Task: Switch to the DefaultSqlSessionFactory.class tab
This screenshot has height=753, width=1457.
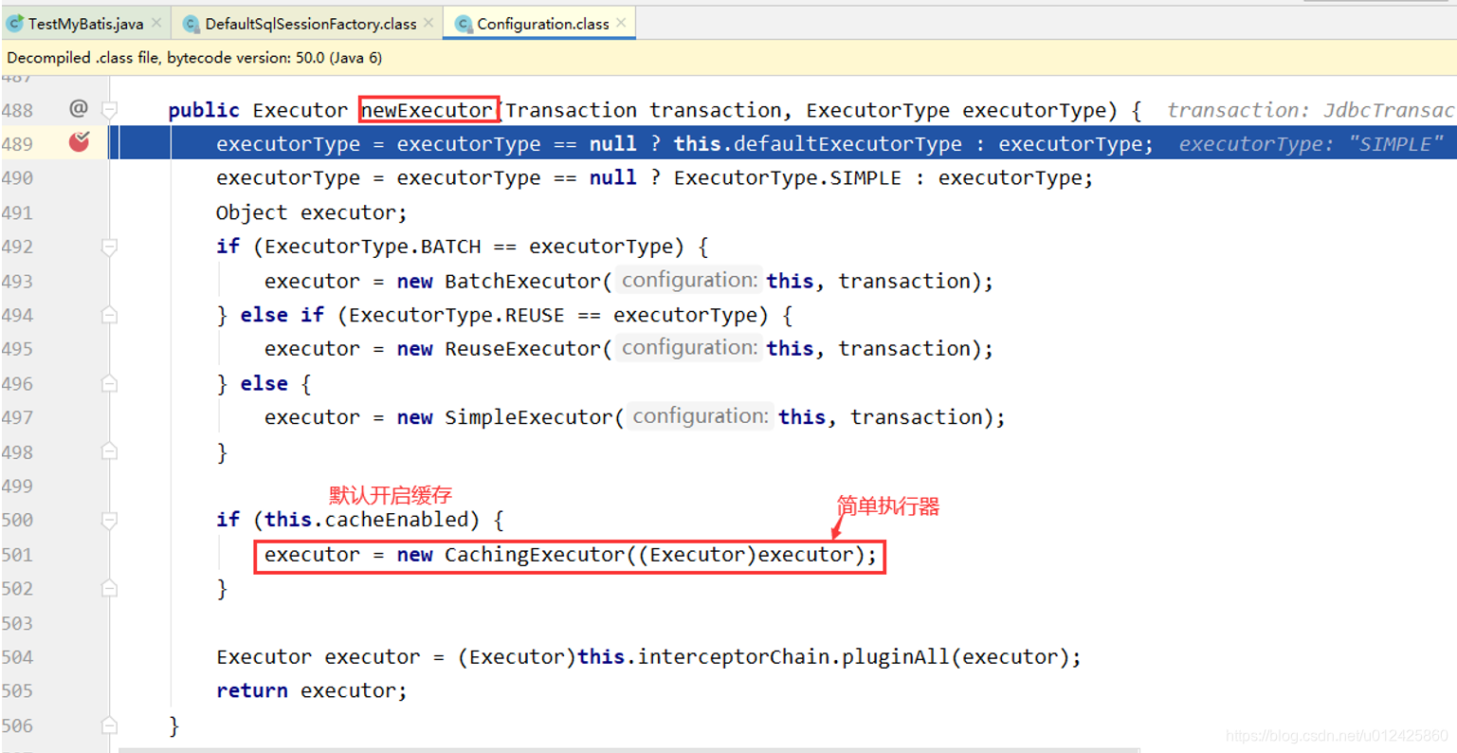Action: click(310, 24)
